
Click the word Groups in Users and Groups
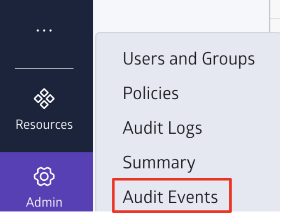(228, 59)
